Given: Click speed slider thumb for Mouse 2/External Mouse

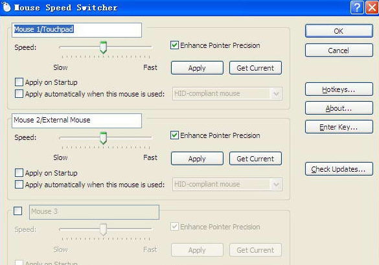Looking at the screenshot, I should click(x=103, y=138).
